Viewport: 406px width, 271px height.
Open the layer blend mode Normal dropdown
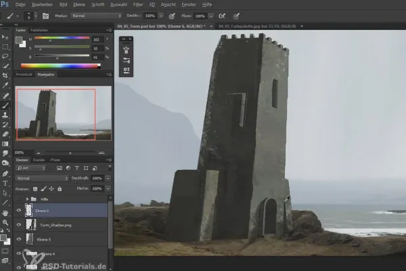(x=41, y=178)
